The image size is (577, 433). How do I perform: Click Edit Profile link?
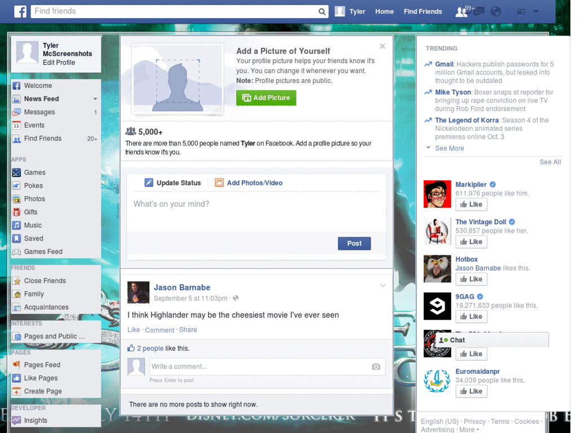point(59,63)
